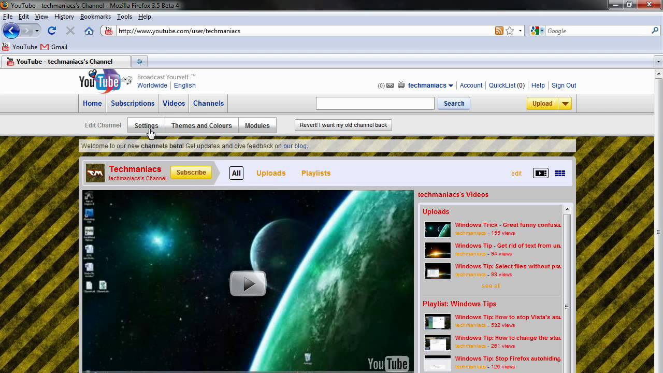
Task: Switch to player view icon
Action: [x=540, y=173]
